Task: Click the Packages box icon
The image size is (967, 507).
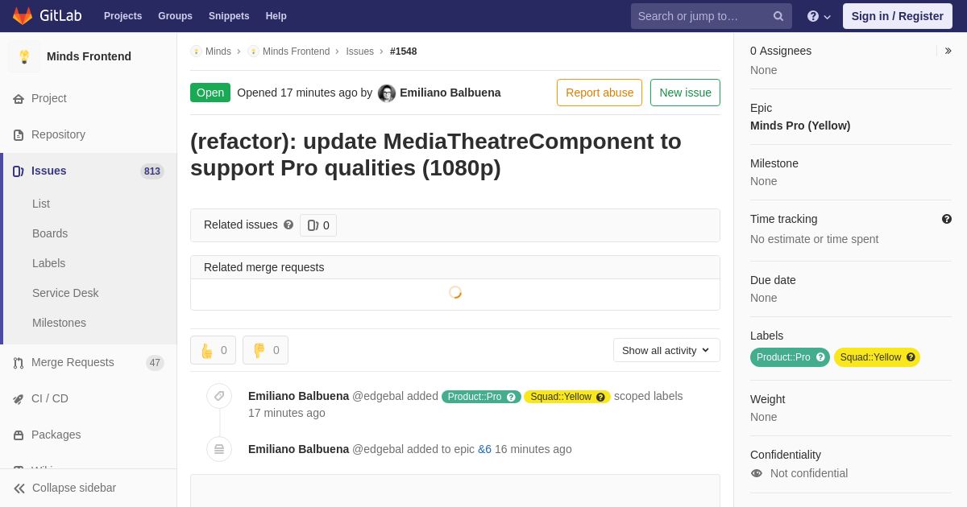Action: [19, 435]
